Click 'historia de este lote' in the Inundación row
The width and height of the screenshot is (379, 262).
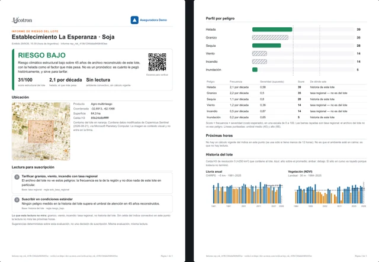click(322, 117)
